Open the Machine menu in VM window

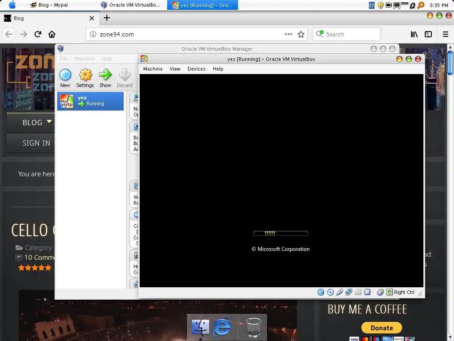tap(153, 69)
